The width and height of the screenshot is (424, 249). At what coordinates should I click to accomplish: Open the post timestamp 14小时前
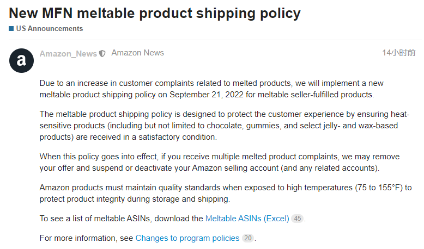(x=398, y=53)
